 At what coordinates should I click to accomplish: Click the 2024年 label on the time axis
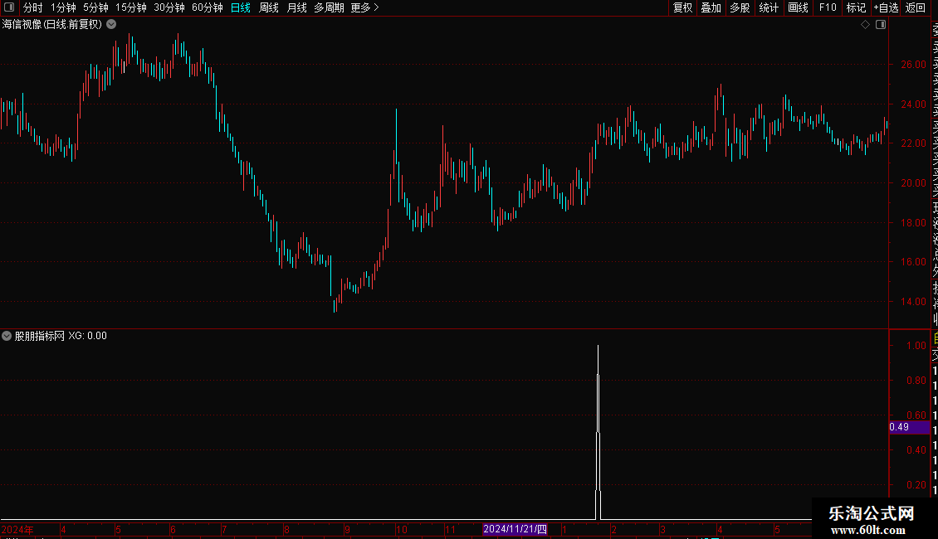coord(17,529)
